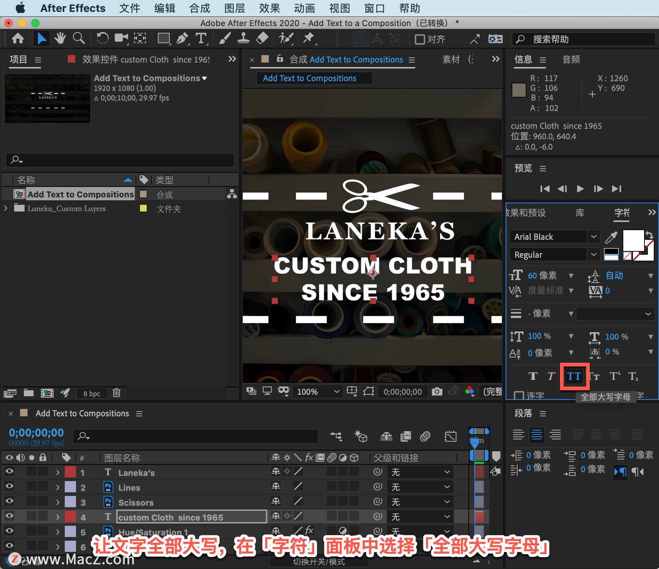Toggle the composition lock icon
This screenshot has height=569, width=659.
(x=280, y=58)
